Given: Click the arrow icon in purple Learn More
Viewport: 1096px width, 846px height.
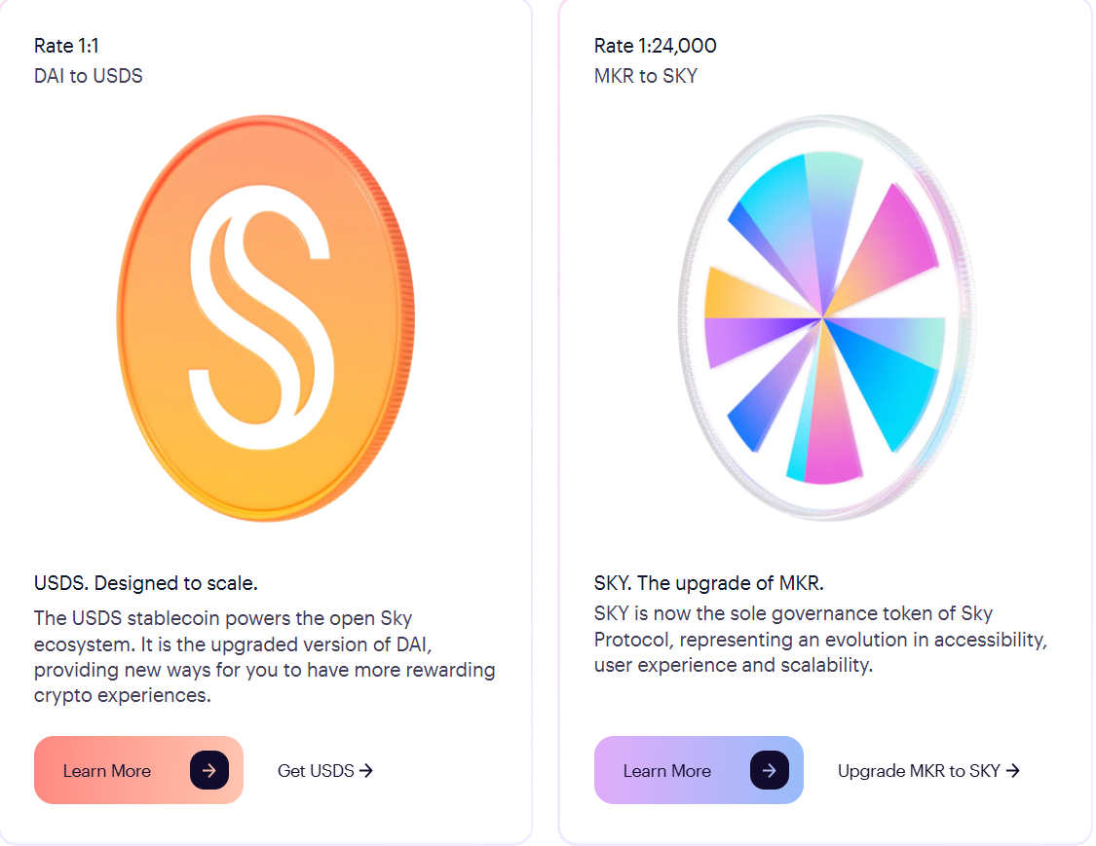Looking at the screenshot, I should tap(769, 770).
